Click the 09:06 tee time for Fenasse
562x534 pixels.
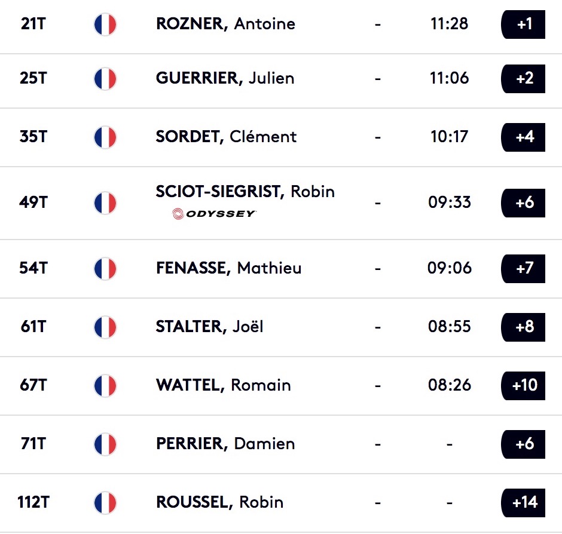tap(450, 268)
